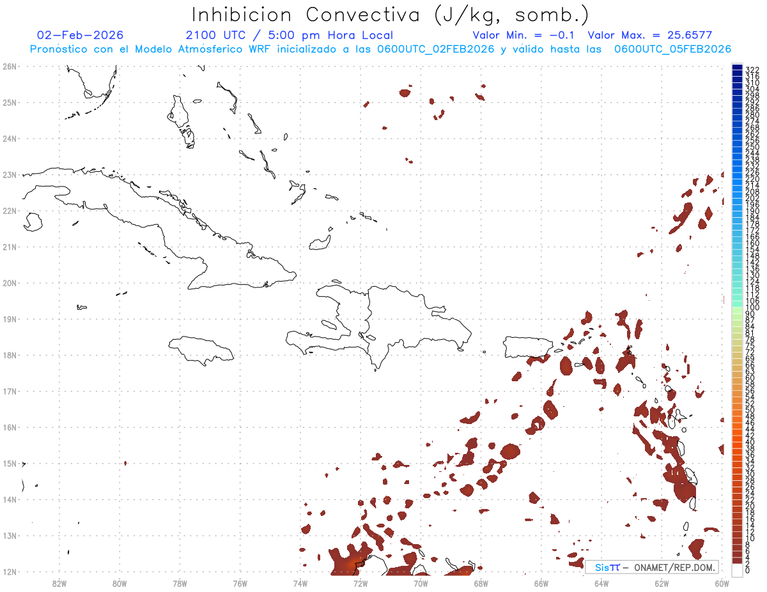Click the 62W longitude label
The height and width of the screenshot is (592, 767).
point(662,582)
